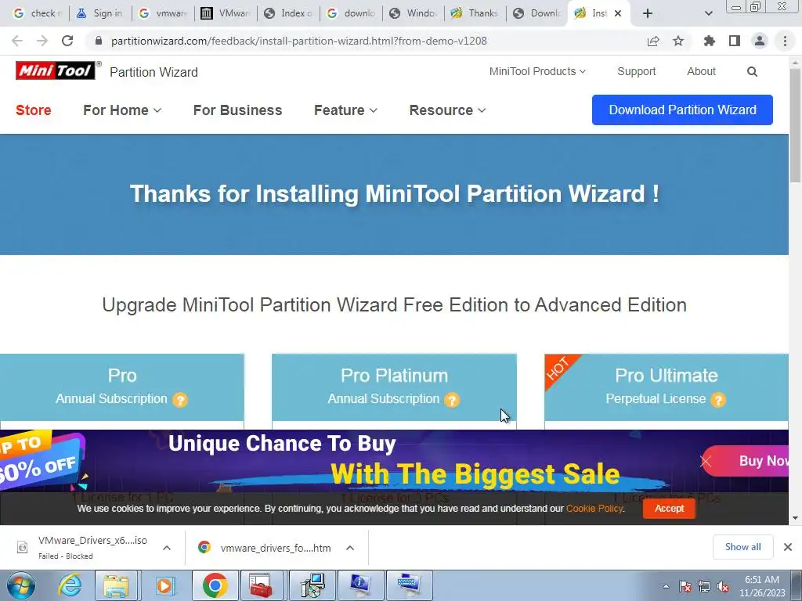Image resolution: width=802 pixels, height=601 pixels.
Task: Open the Support link
Action: 636,71
